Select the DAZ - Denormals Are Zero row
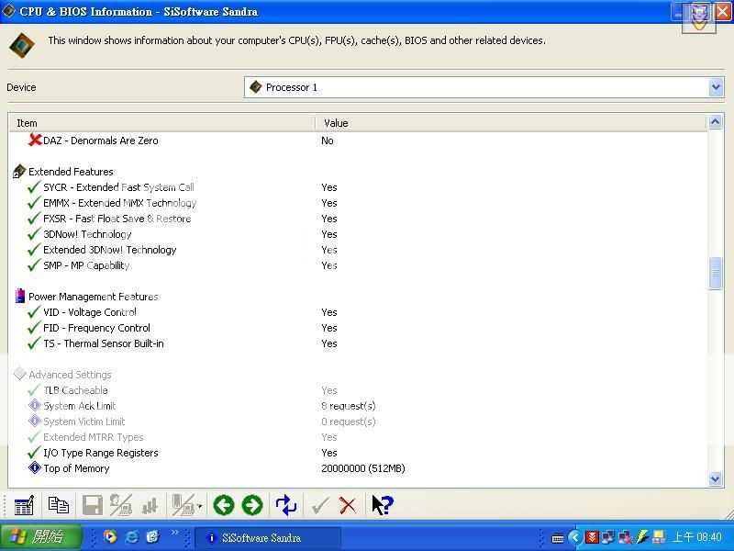This screenshot has height=551, width=734. 100,141
